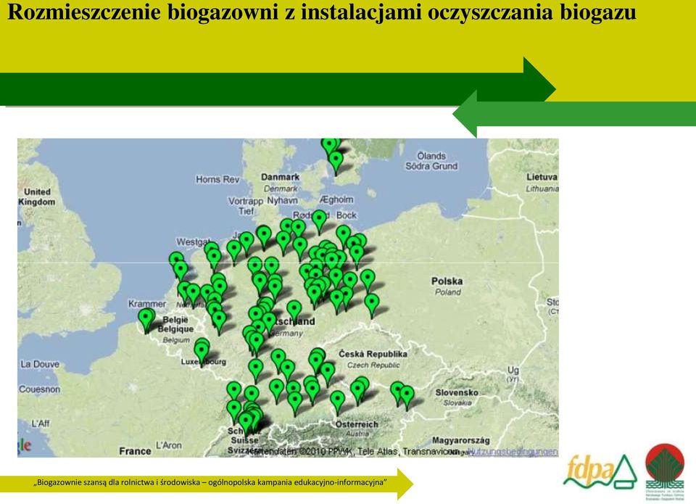The image size is (696, 504).
Task: Click the 'Belgium' map label
Action: click(175, 340)
